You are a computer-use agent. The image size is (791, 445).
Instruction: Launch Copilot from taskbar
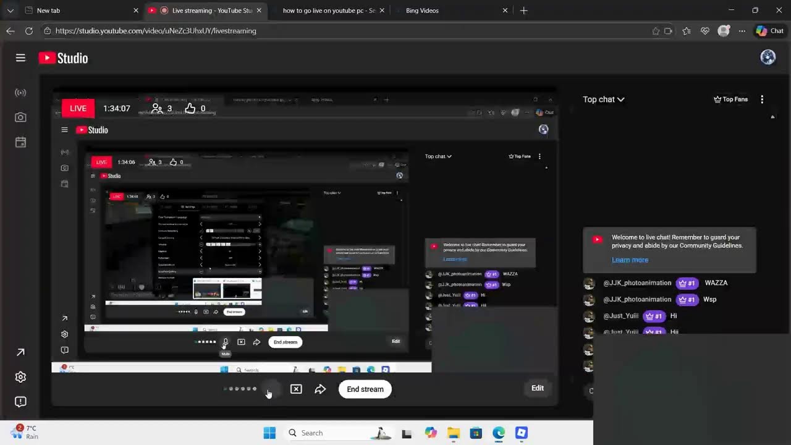(x=431, y=433)
